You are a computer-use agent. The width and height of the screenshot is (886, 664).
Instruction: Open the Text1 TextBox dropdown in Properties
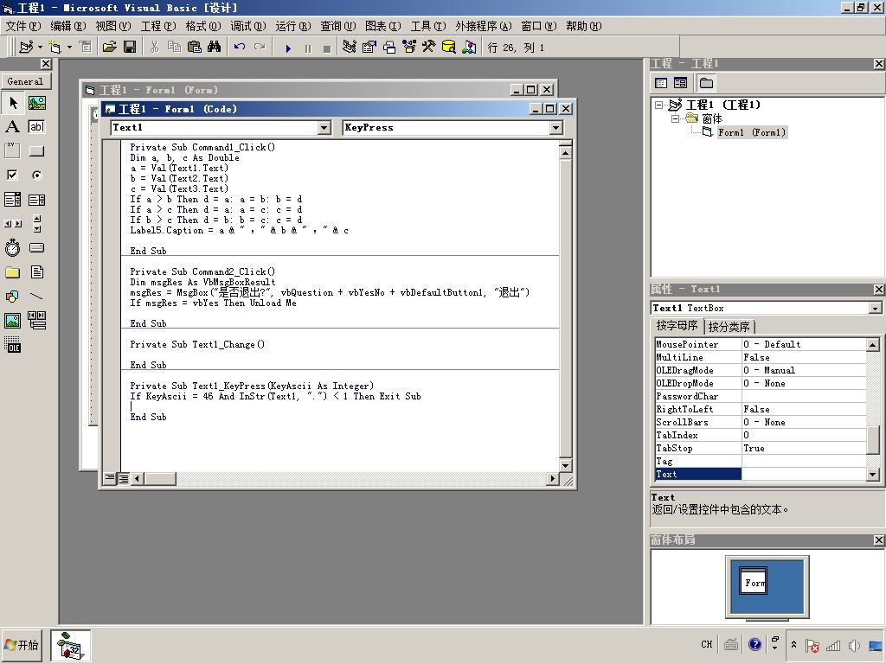coord(876,308)
